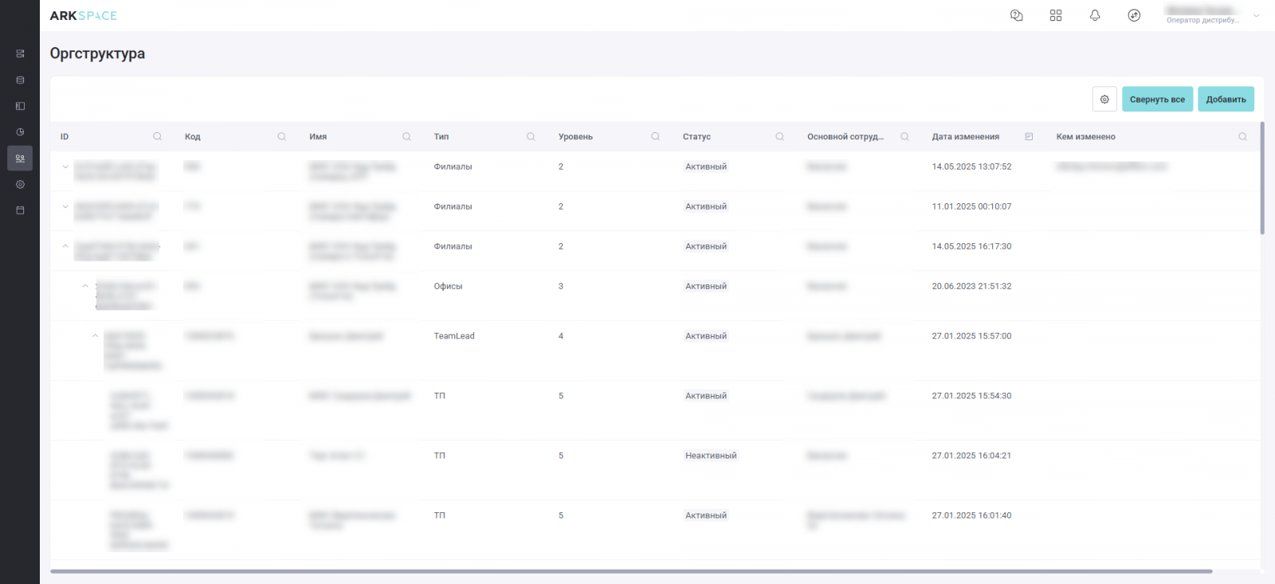Viewport: 1275px width, 584px height.
Task: Click ТП type in row dated 27.01.2025 15:54:30
Action: click(x=440, y=396)
